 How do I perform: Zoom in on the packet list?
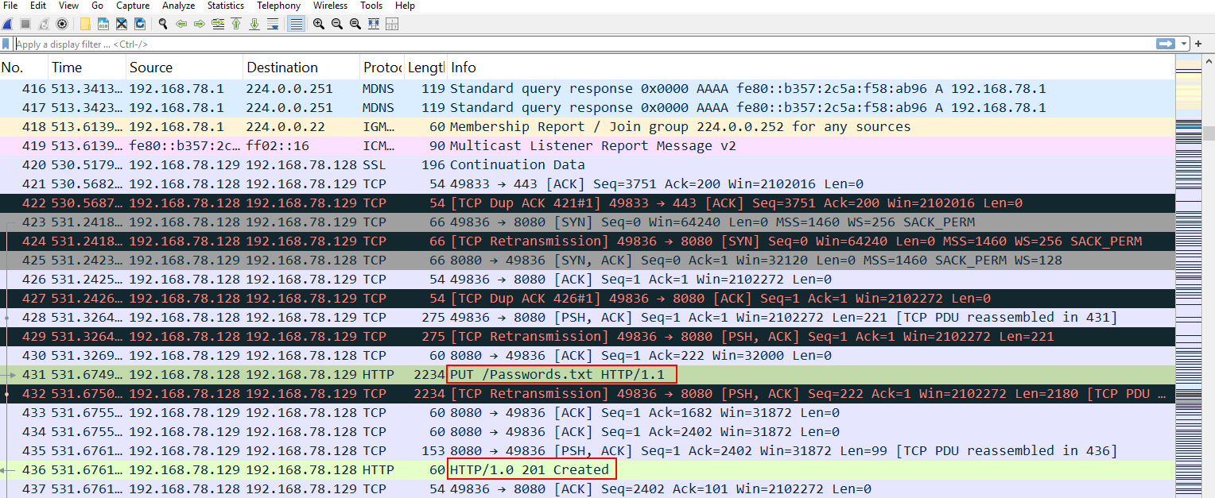point(318,24)
